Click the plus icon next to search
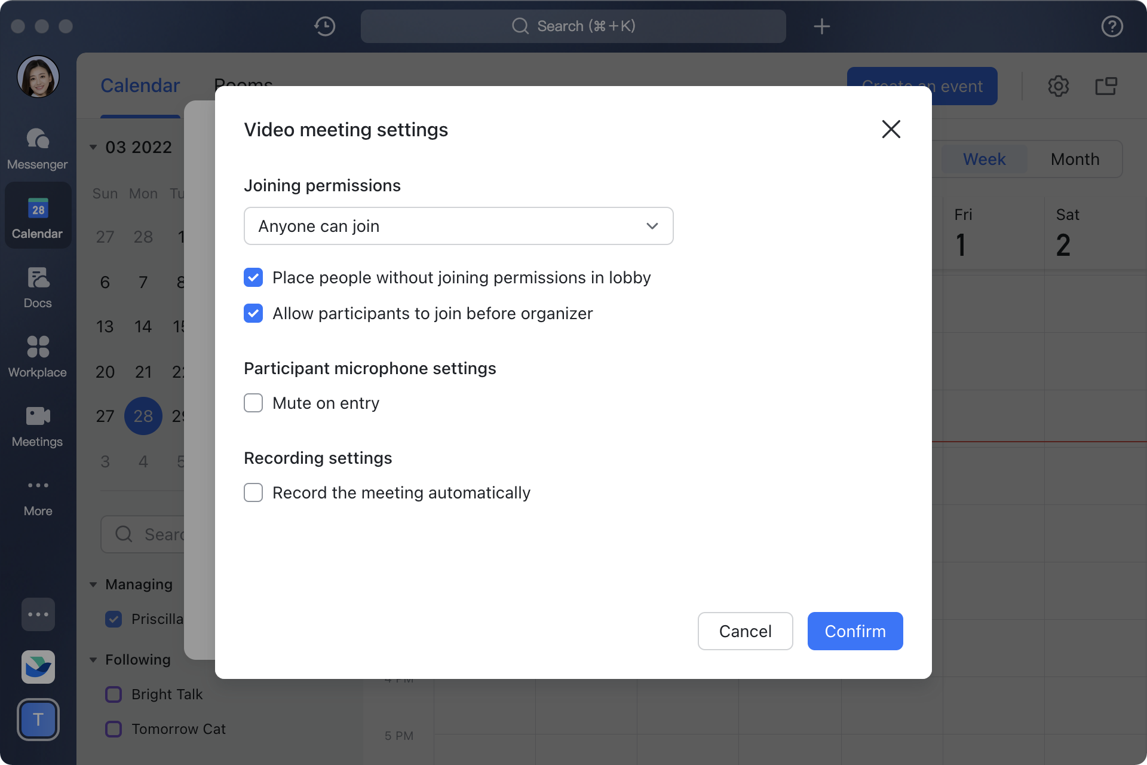Screen dimensions: 1147x765 (x=821, y=26)
